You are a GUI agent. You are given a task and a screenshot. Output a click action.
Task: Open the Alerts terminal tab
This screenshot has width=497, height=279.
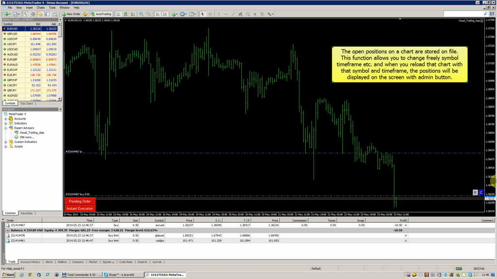[x=49, y=262]
